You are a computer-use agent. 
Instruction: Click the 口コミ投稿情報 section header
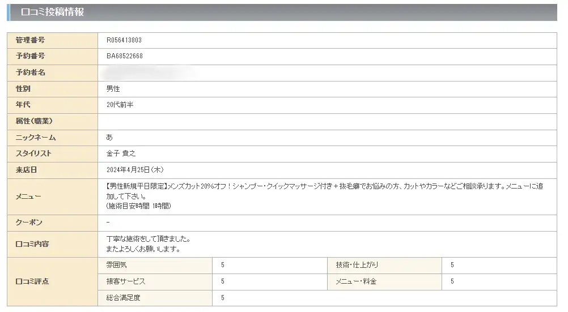pos(282,12)
